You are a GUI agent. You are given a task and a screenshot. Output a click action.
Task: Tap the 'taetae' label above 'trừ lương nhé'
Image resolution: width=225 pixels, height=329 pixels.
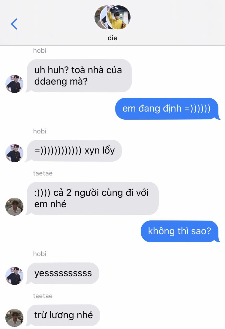[43, 296]
